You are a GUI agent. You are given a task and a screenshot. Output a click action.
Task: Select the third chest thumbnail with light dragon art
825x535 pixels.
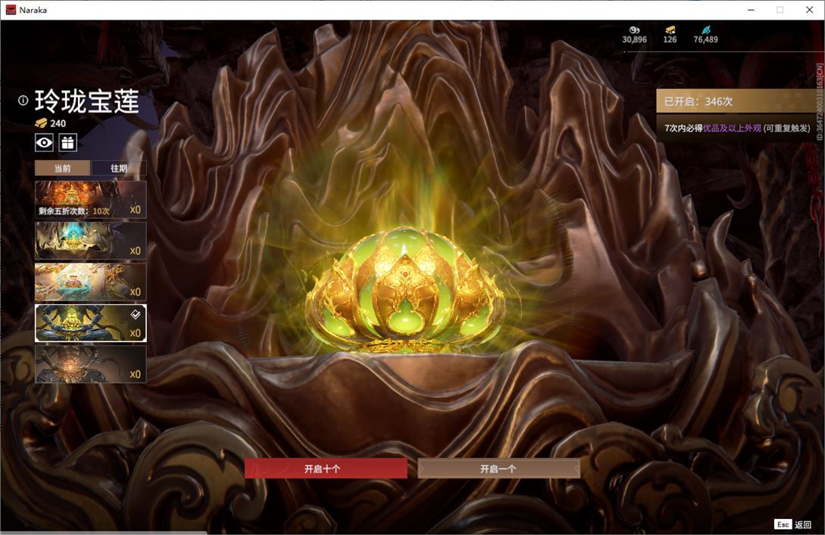pos(90,281)
